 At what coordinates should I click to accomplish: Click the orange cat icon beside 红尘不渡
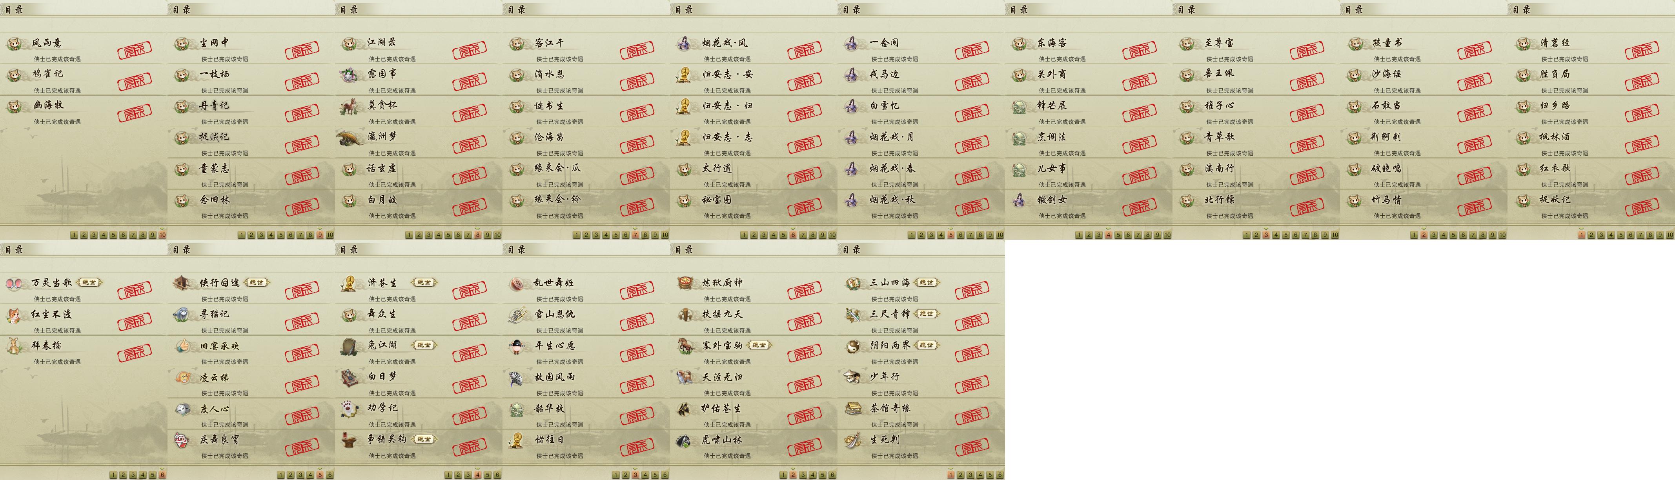[14, 315]
